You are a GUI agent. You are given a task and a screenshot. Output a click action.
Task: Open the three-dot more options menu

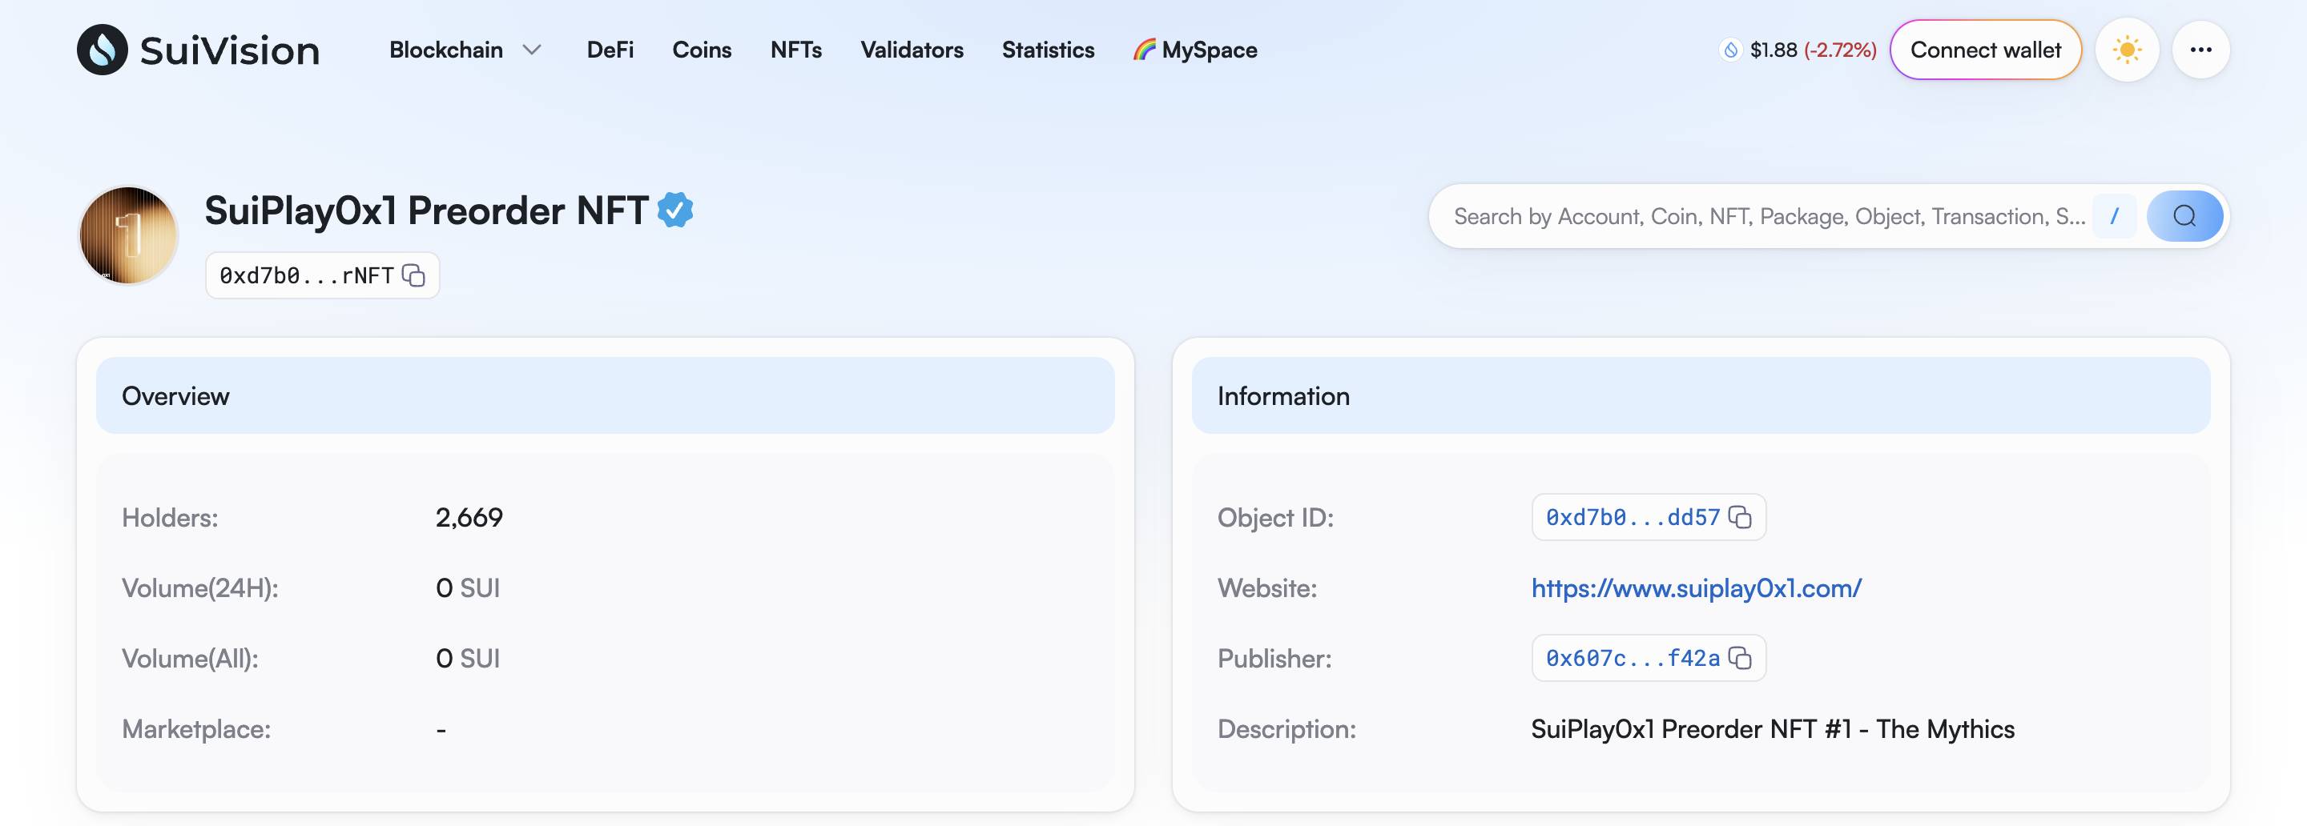point(2200,50)
